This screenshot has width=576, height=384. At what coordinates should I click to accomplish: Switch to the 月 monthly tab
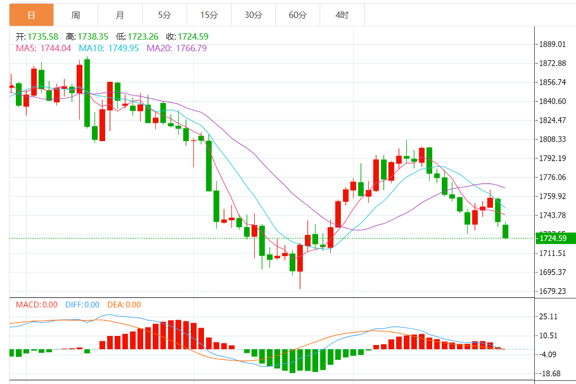pyautogui.click(x=120, y=15)
